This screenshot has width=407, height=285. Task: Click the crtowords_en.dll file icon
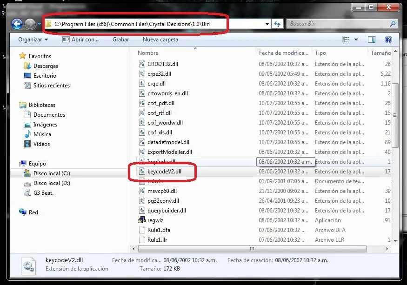pyautogui.click(x=142, y=93)
